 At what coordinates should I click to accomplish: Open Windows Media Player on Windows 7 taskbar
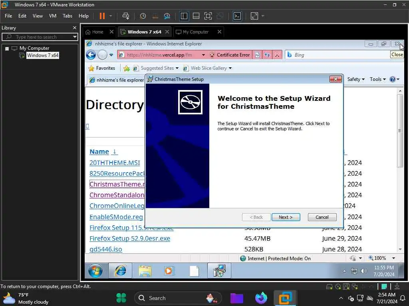pos(169,271)
